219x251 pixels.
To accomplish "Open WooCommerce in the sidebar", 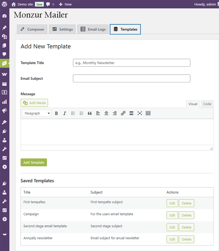I will click(4, 74).
